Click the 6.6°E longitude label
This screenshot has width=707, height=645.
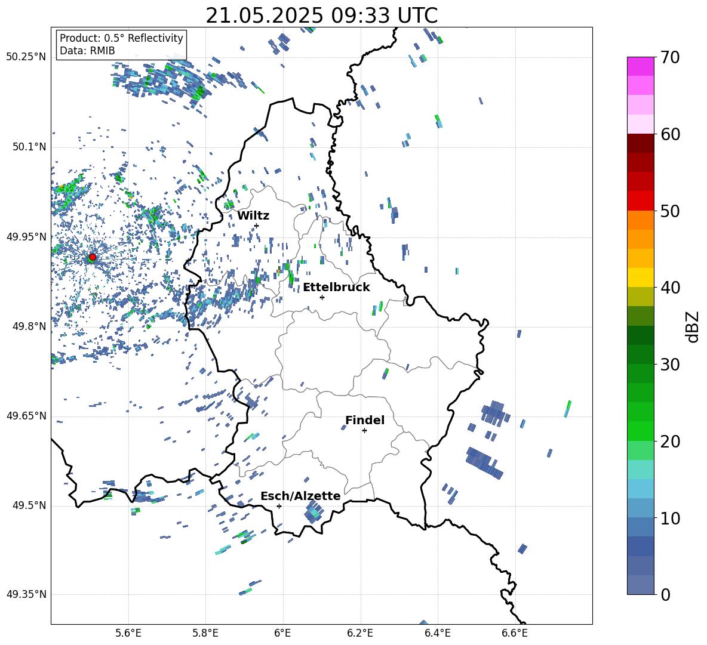click(515, 633)
